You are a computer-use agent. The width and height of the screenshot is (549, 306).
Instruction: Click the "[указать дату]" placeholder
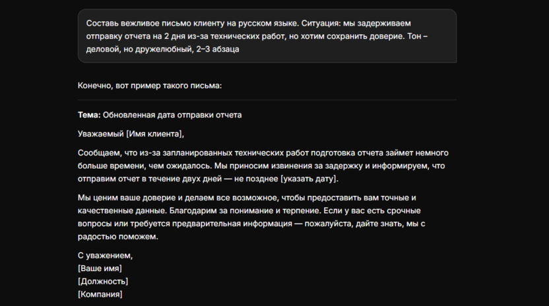pyautogui.click(x=308, y=179)
